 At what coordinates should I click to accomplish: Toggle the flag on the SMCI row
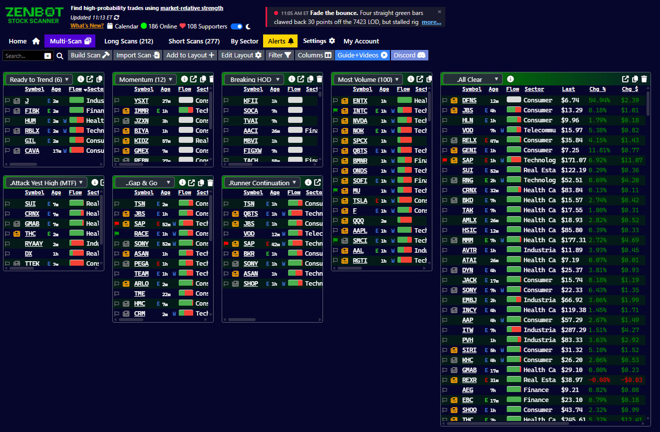coord(335,241)
